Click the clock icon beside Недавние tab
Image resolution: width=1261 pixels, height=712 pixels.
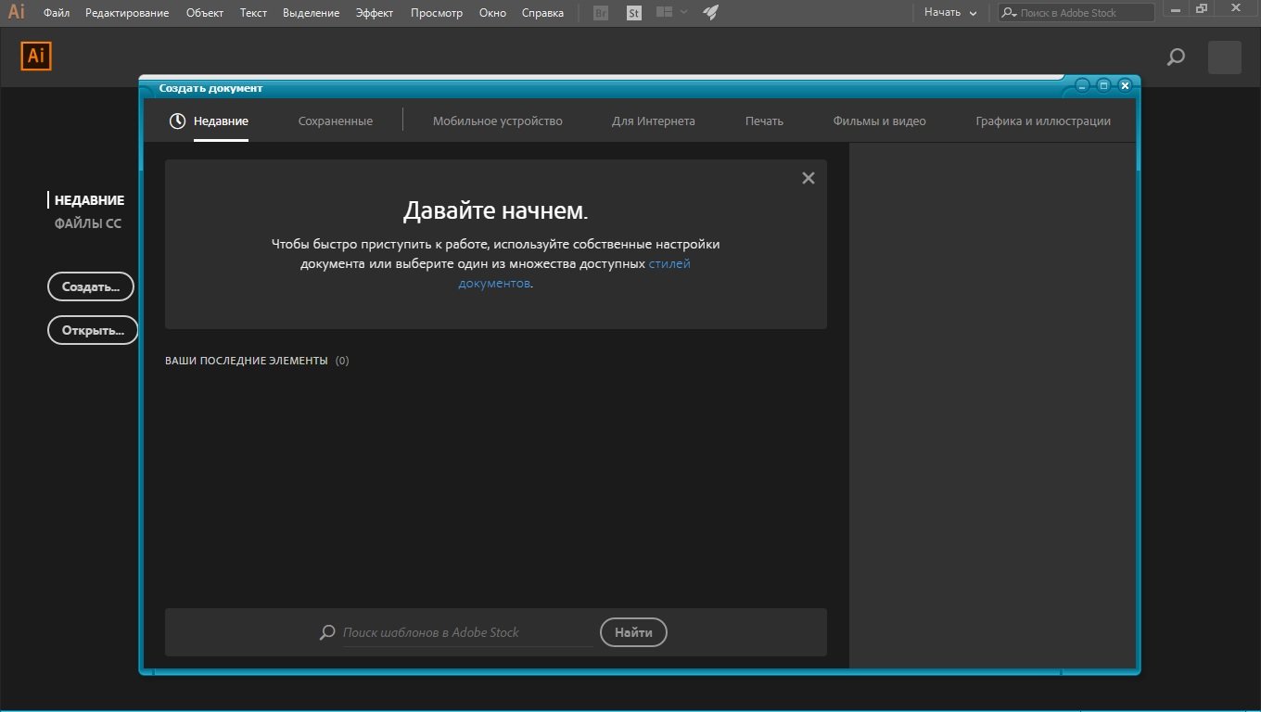(x=177, y=121)
